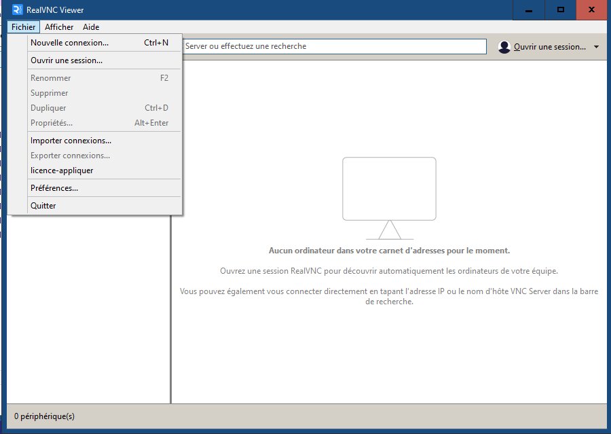Click the 'Aucun ordinateur dans votre carnet' message
The image size is (611, 434).
[389, 251]
